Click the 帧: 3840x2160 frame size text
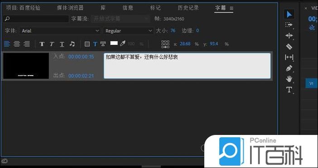318x168 pixels. pyautogui.click(x=169, y=19)
